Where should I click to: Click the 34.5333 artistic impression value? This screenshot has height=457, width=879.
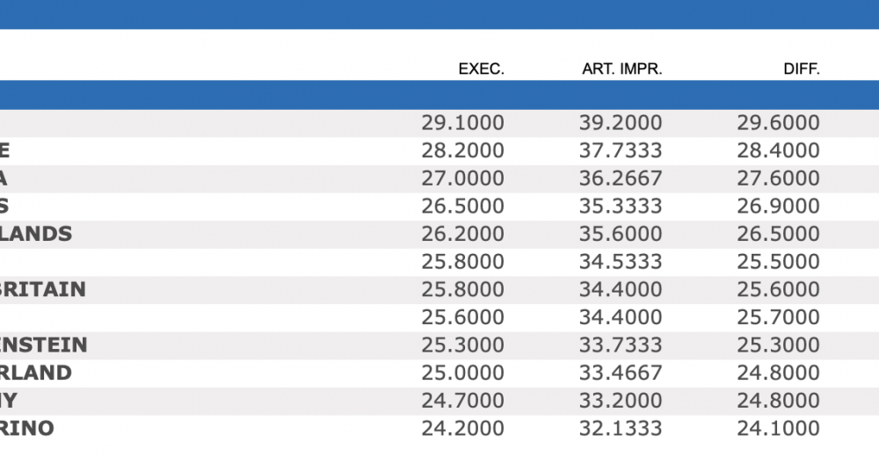pos(621,262)
